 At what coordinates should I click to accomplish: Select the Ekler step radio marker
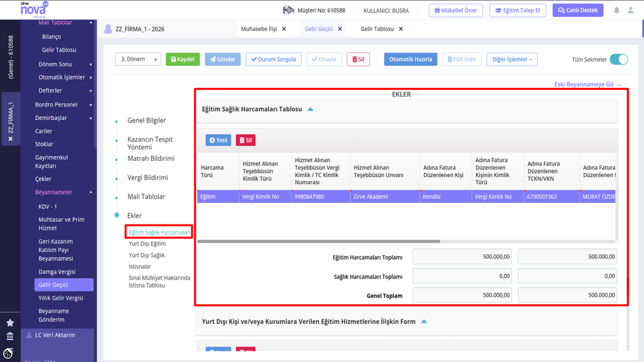[x=117, y=215]
